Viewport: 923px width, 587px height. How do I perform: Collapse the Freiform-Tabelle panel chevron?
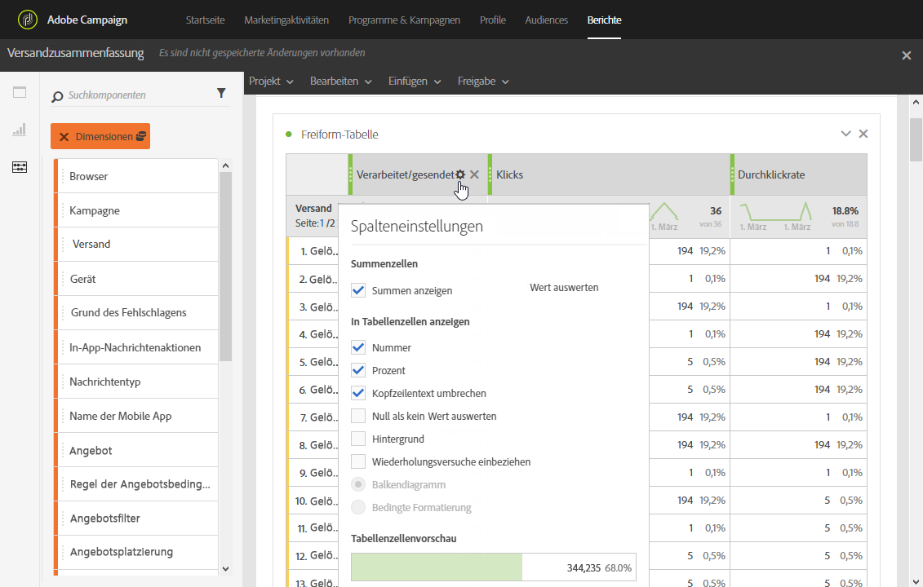point(846,134)
